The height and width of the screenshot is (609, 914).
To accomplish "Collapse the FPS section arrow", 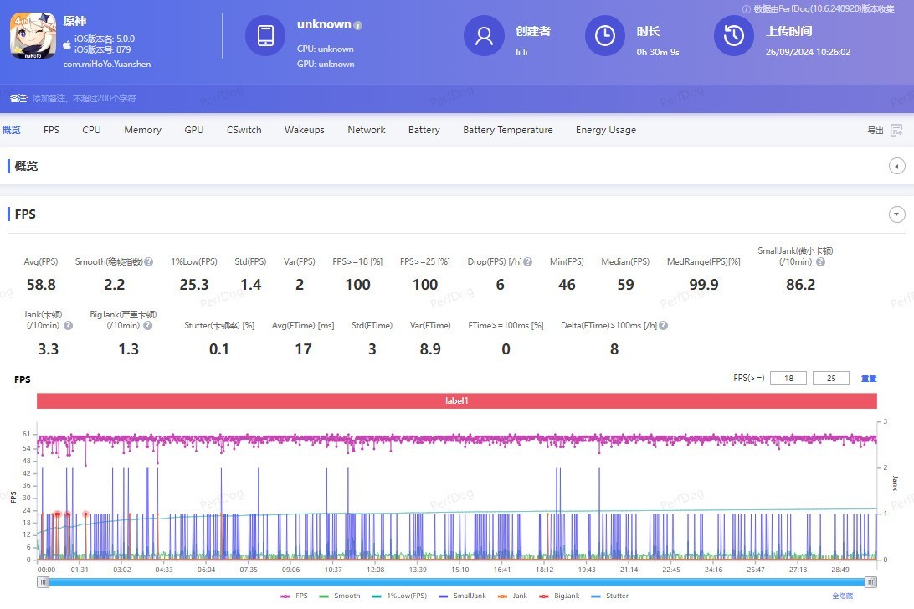I will (x=896, y=214).
